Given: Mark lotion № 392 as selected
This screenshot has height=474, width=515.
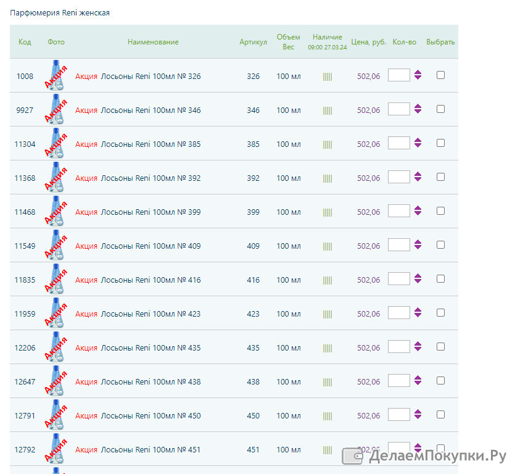Looking at the screenshot, I should [440, 177].
